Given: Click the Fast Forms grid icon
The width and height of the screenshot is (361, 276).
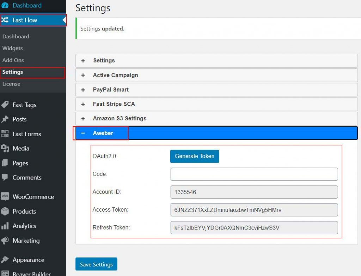Looking at the screenshot, I should pos(5,134).
